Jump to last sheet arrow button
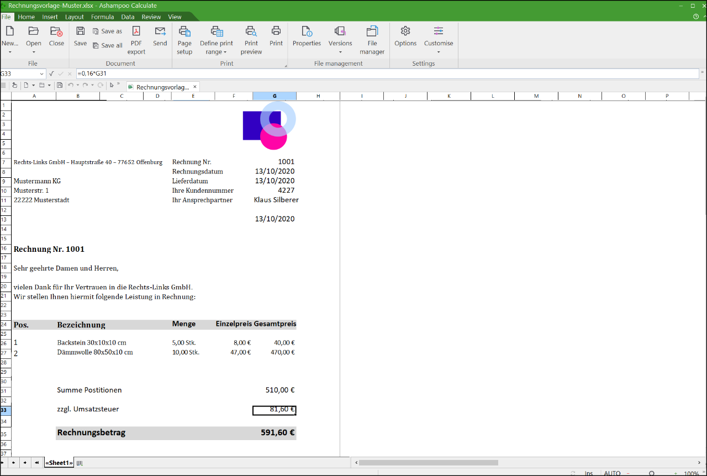The image size is (707, 476). (x=36, y=463)
